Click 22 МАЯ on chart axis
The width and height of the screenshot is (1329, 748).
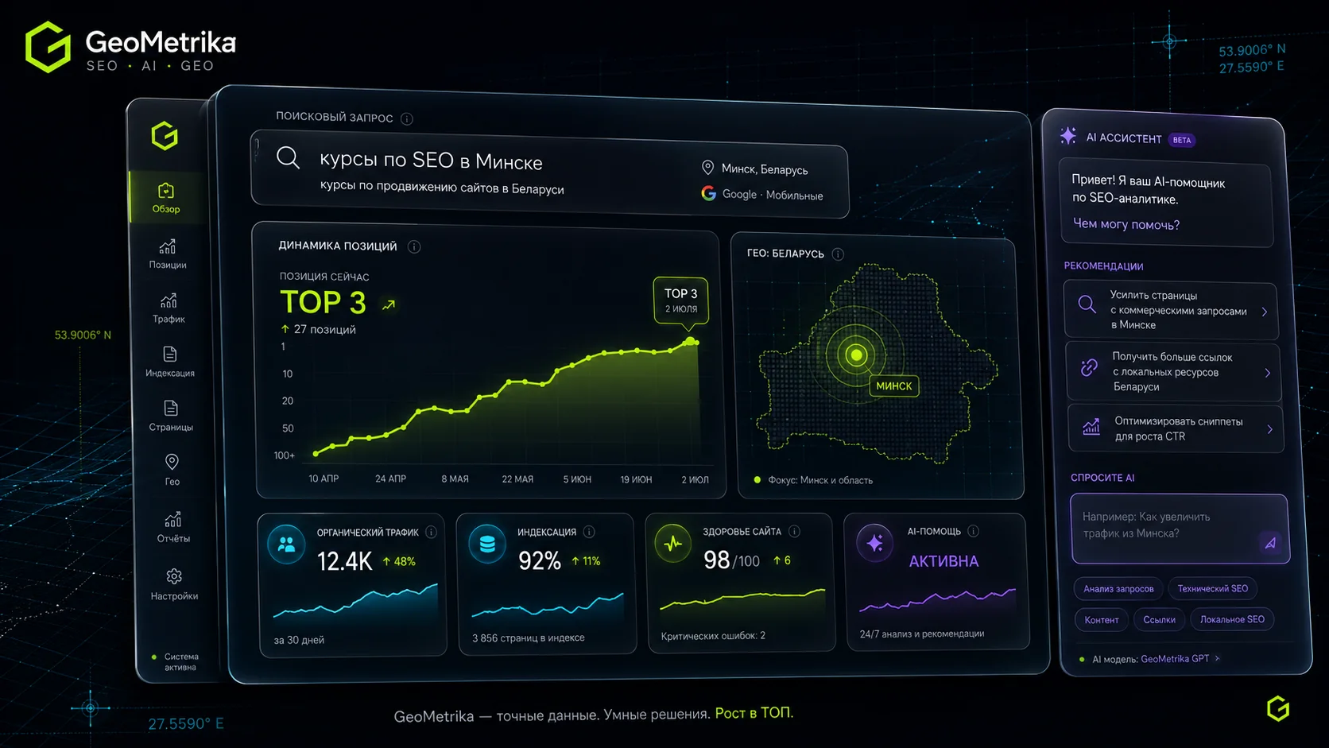coord(517,479)
